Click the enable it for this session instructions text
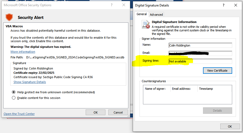Image resolution: width=243 pixels, height=133 pixels. coord(63,39)
